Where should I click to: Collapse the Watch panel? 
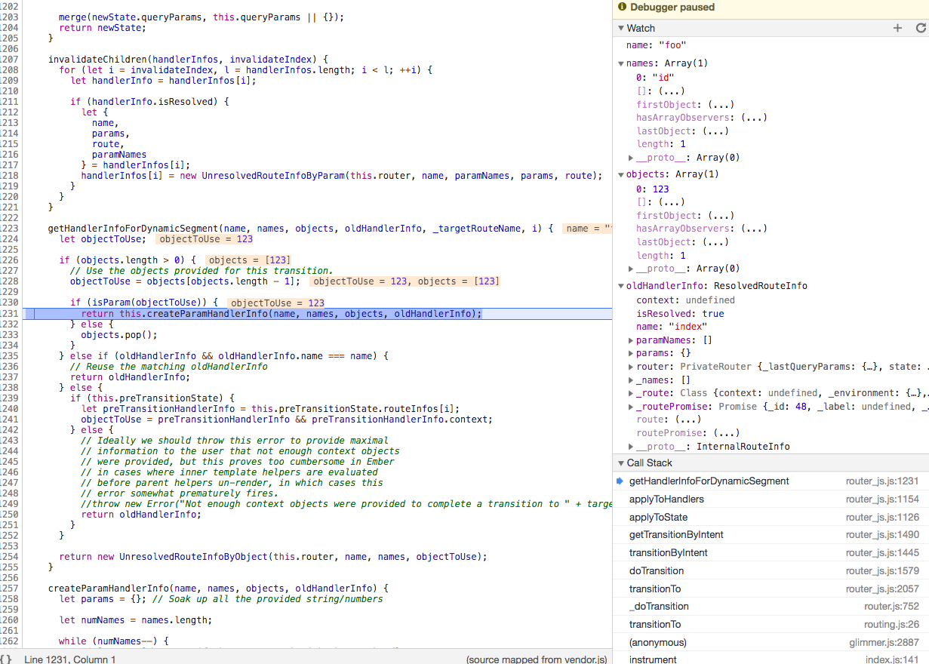click(x=620, y=27)
